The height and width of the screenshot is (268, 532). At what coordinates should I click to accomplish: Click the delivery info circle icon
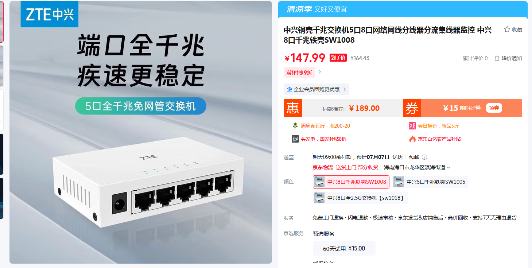coord(424,157)
